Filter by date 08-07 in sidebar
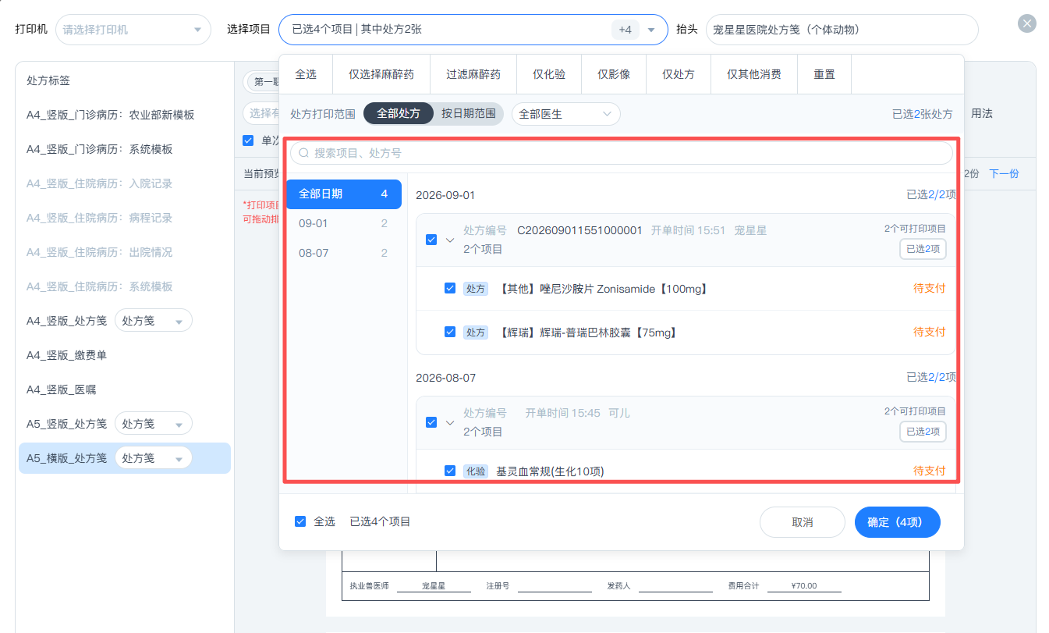 344,253
